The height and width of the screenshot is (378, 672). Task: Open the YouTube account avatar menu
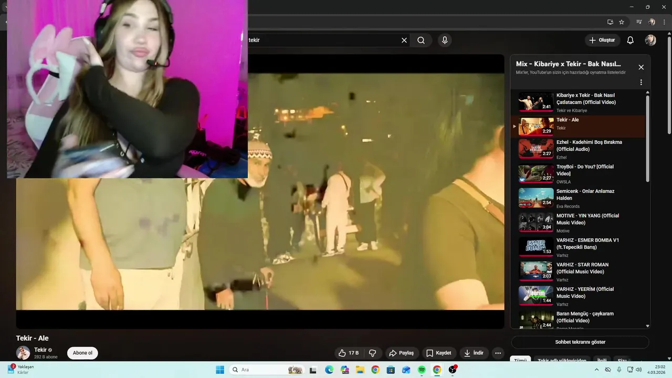click(x=650, y=40)
